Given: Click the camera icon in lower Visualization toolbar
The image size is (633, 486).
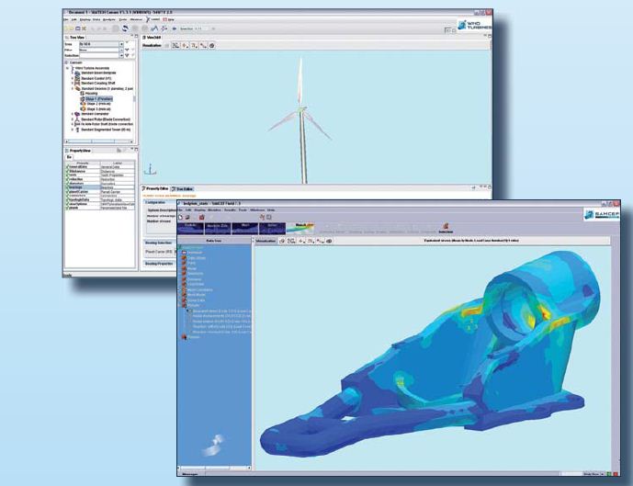Looking at the screenshot, I should coord(328,240).
